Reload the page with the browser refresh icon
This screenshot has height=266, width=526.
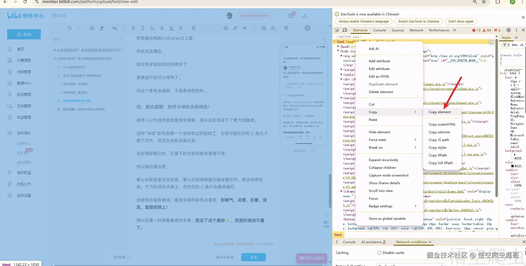[25, 2]
